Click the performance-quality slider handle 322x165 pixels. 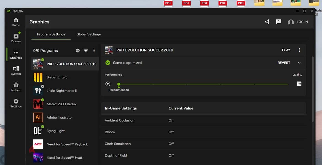(119, 84)
